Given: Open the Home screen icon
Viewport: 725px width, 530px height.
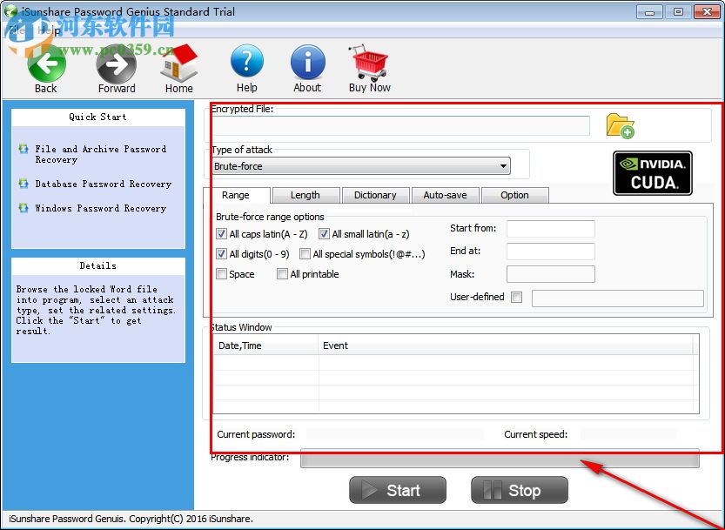Looking at the screenshot, I should (x=178, y=64).
